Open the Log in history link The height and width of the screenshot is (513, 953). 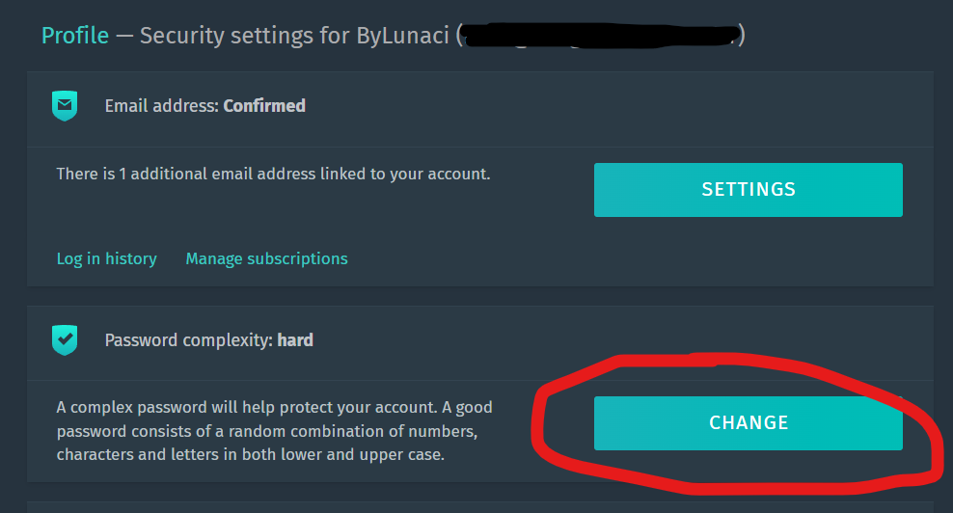coord(106,258)
